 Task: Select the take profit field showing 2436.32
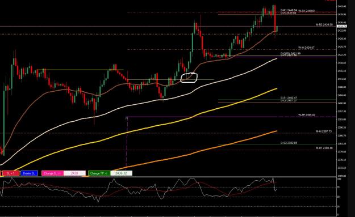(121, 173)
